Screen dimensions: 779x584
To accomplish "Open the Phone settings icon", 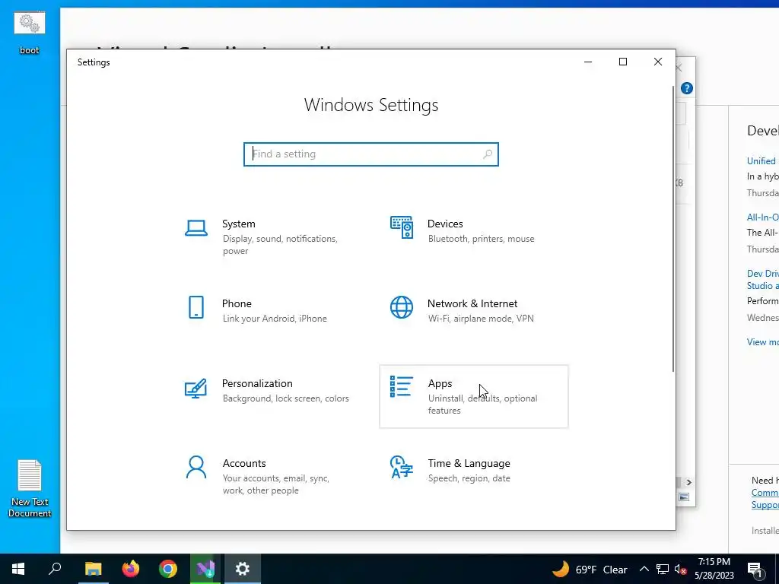I will tap(196, 307).
